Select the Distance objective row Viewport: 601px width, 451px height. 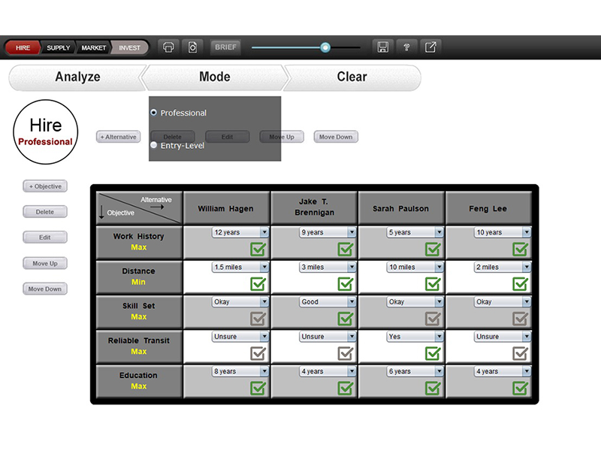pyautogui.click(x=139, y=277)
